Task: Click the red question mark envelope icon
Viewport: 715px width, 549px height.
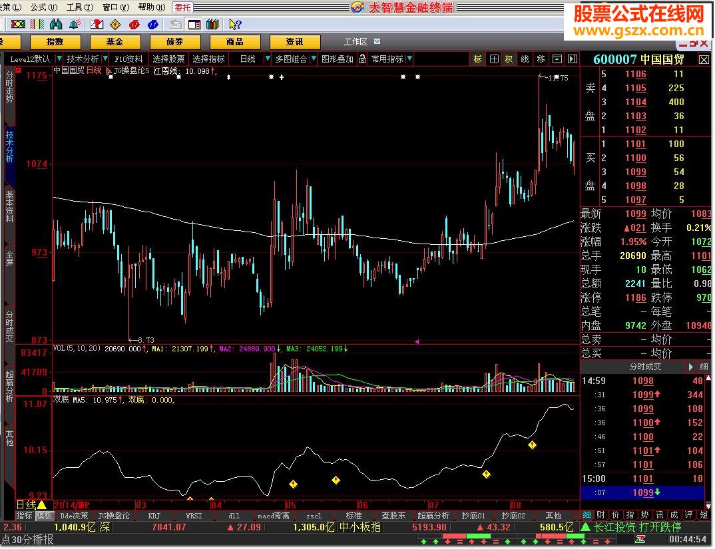Action: (97, 24)
